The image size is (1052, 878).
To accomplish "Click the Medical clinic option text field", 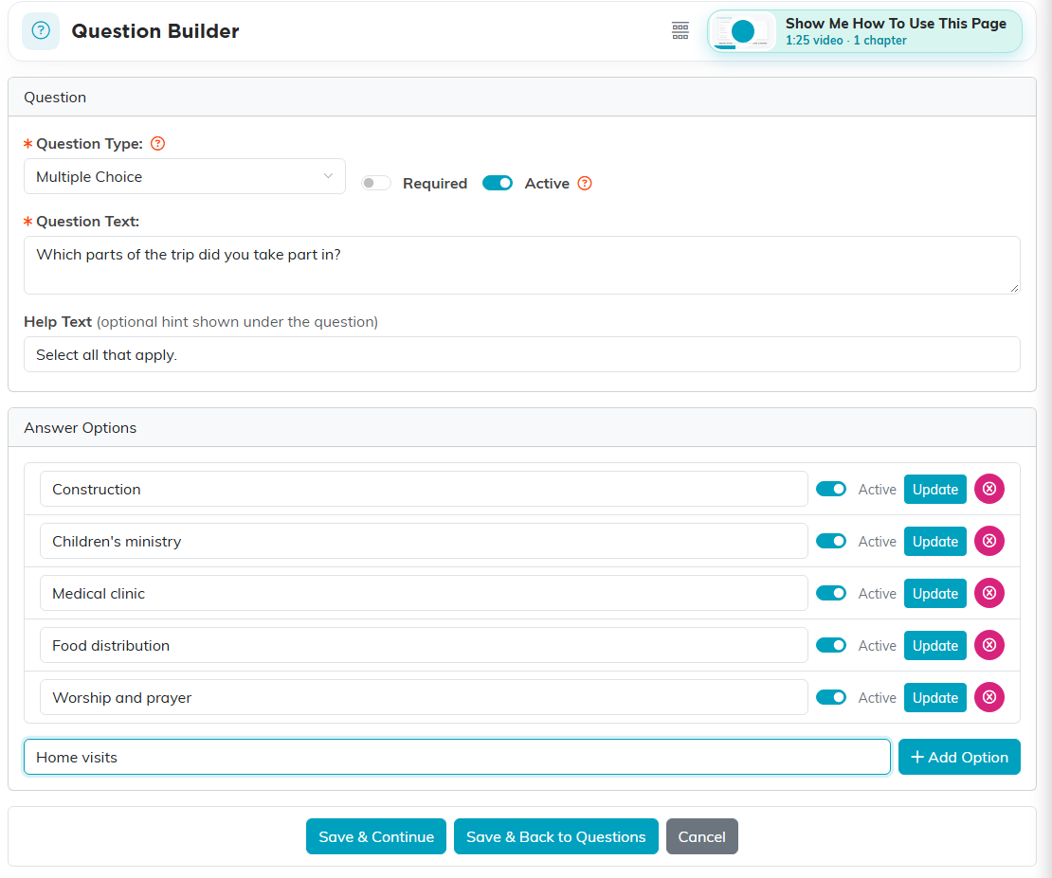I will 424,593.
